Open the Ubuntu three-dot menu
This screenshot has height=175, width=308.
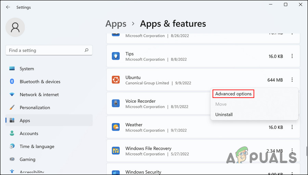click(x=292, y=80)
